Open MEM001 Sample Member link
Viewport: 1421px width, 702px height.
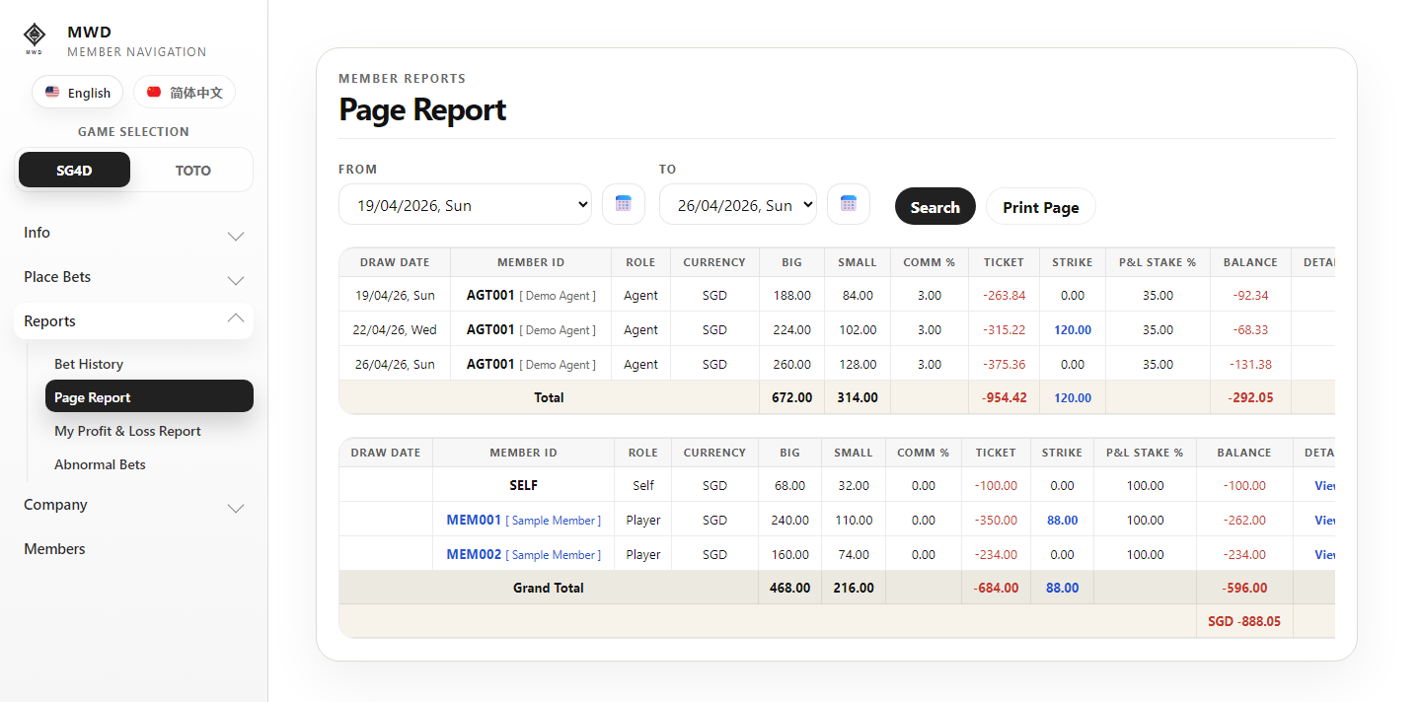click(x=523, y=520)
